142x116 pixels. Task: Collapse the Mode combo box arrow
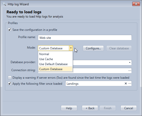(x=71, y=48)
